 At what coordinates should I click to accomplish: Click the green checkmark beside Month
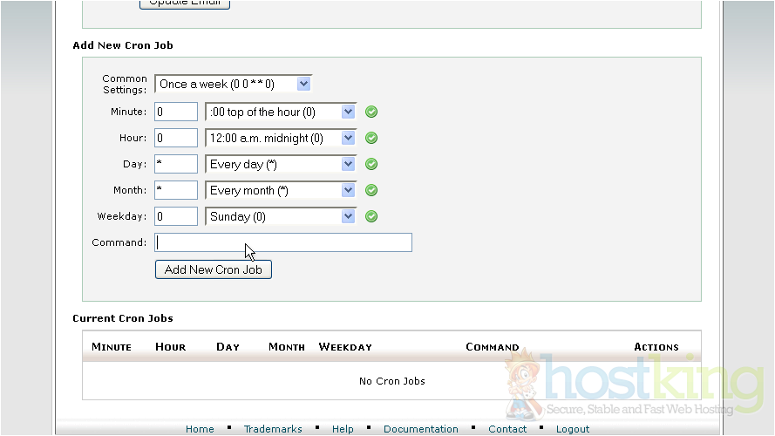pyautogui.click(x=371, y=190)
